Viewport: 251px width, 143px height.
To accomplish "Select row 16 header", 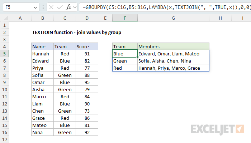I will coord(4,132).
